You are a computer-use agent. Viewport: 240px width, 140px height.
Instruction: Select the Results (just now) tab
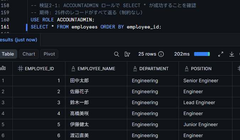pyautogui.click(x=18, y=40)
